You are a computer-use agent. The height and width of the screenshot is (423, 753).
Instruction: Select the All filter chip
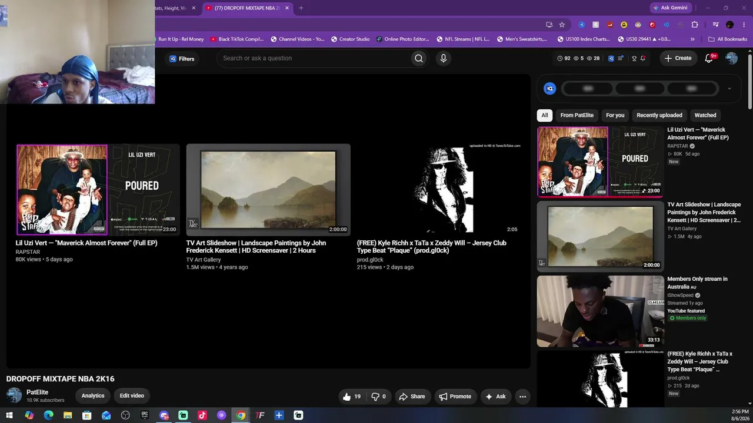coord(545,115)
